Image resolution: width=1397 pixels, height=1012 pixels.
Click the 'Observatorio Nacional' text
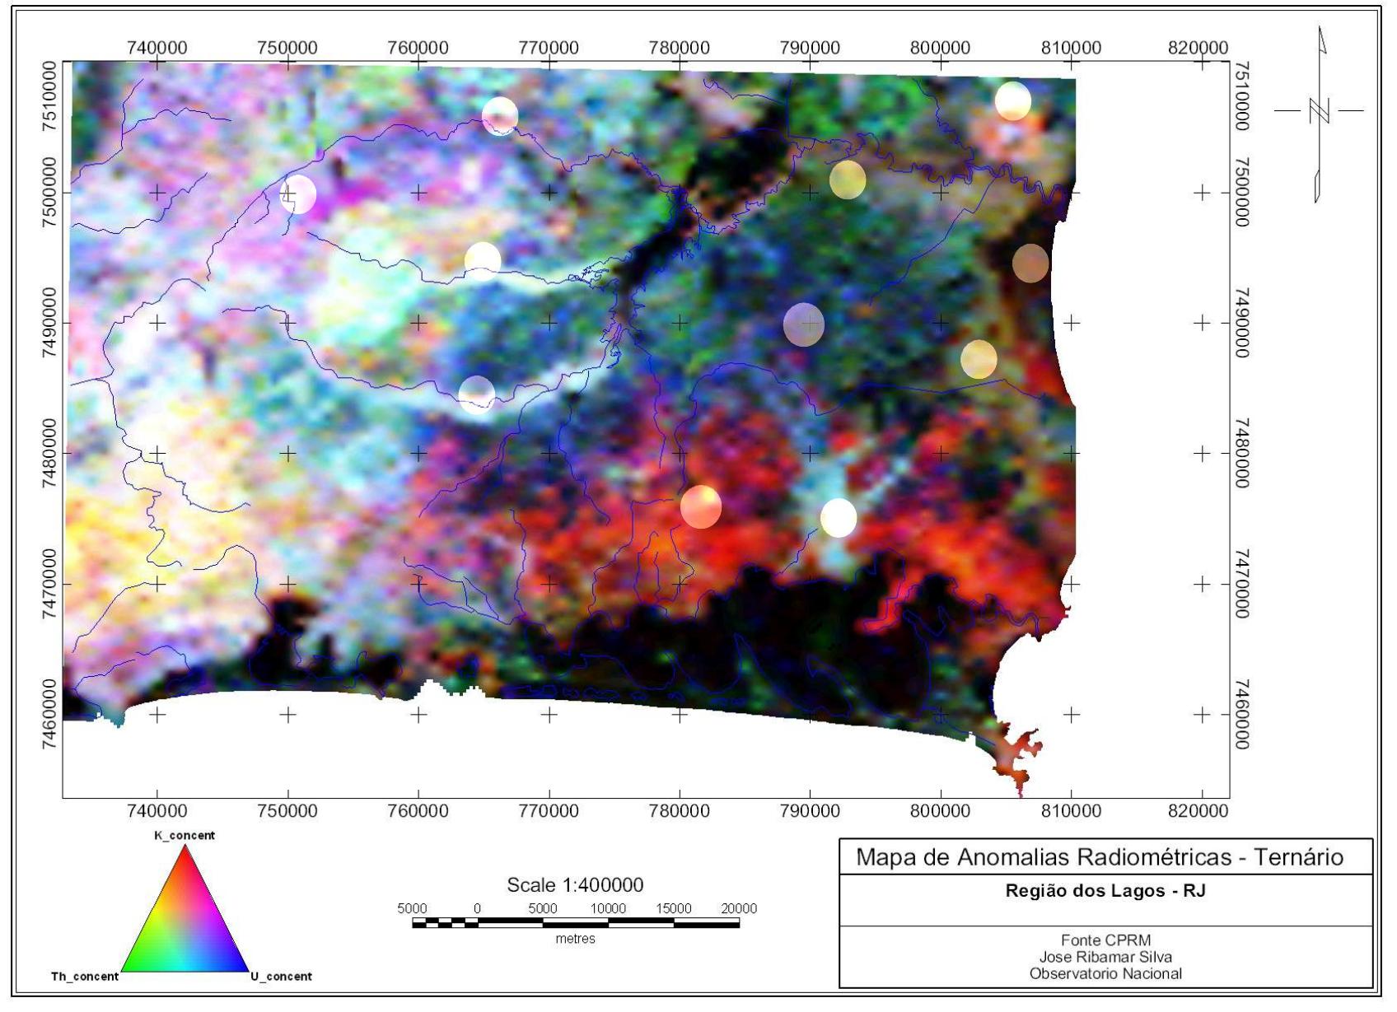[x=1105, y=973]
